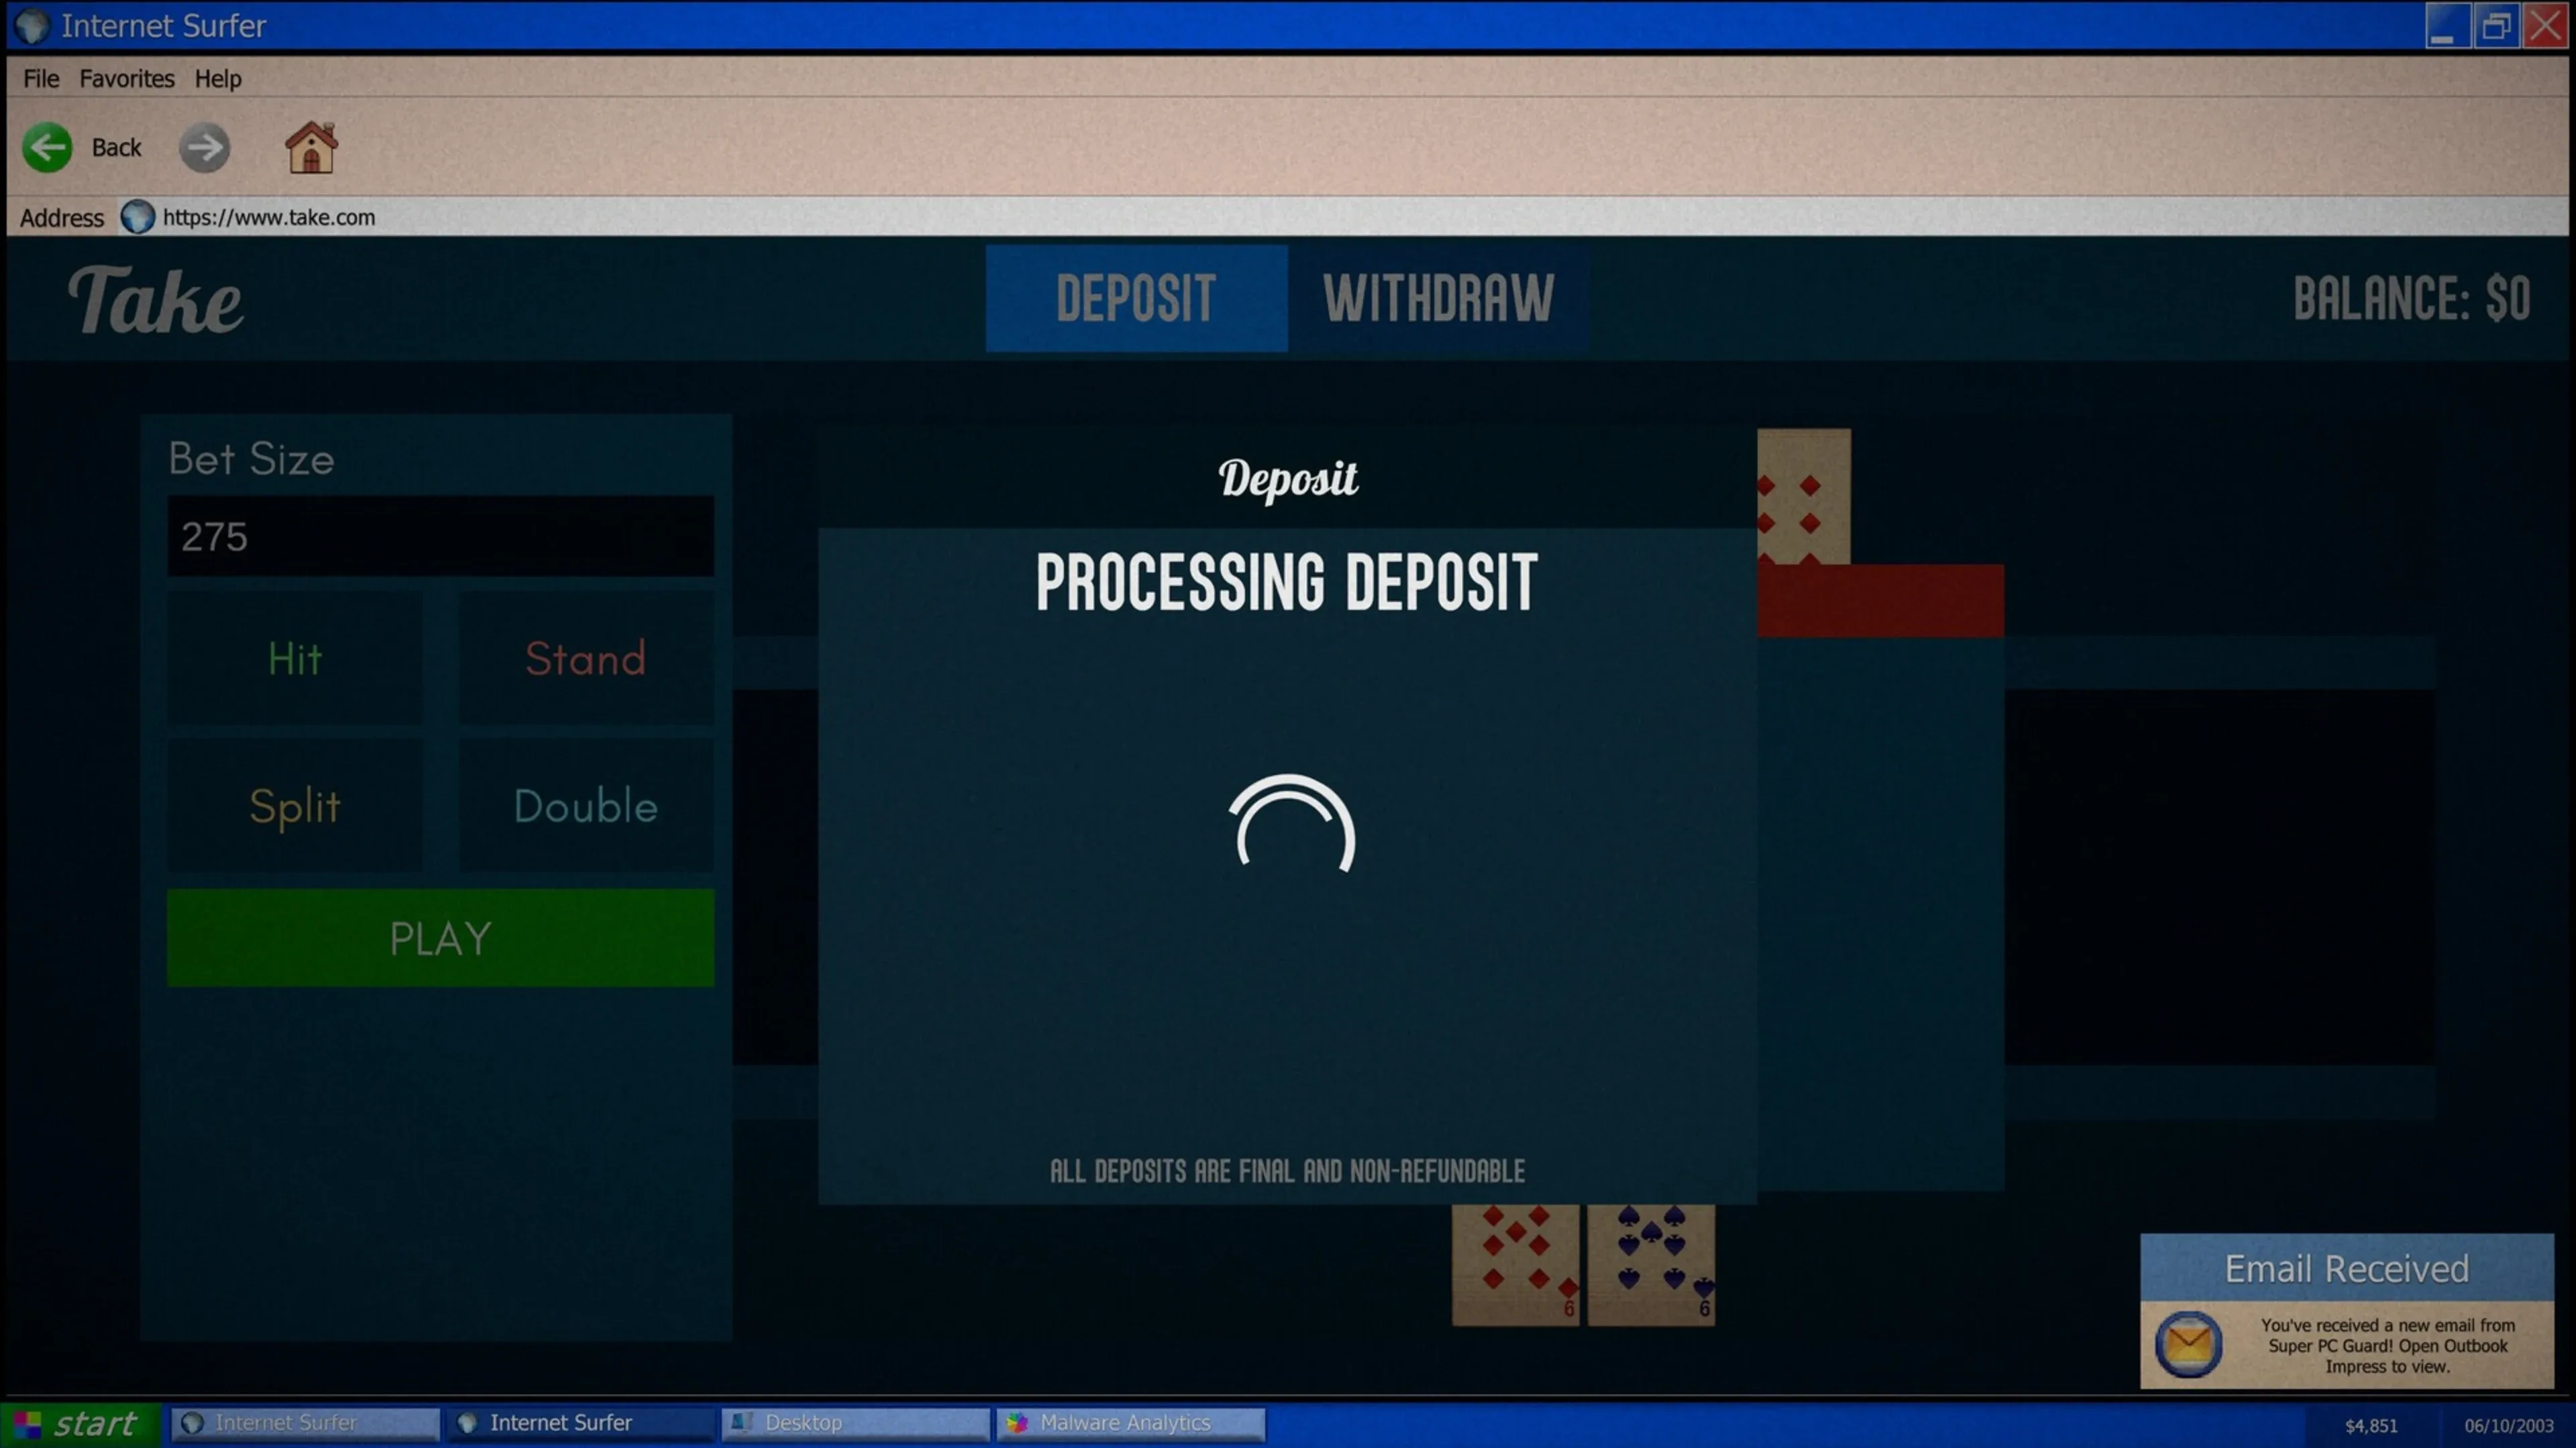Click the green Back arrow icon
This screenshot has height=1448, width=2576.
click(x=47, y=148)
